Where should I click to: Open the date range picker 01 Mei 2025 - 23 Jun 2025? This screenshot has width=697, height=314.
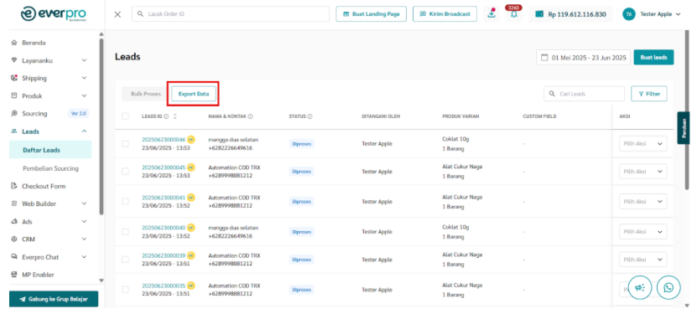click(583, 58)
